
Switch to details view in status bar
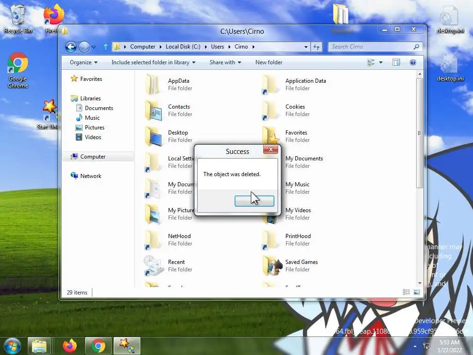coord(406,292)
